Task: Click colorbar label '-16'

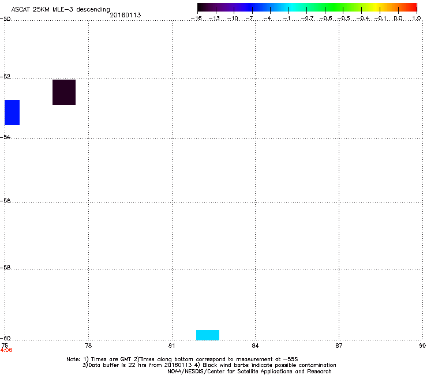Action: pyautogui.click(x=196, y=18)
